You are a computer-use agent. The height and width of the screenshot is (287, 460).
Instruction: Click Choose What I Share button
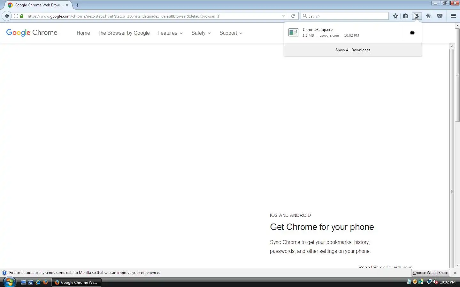(430, 273)
